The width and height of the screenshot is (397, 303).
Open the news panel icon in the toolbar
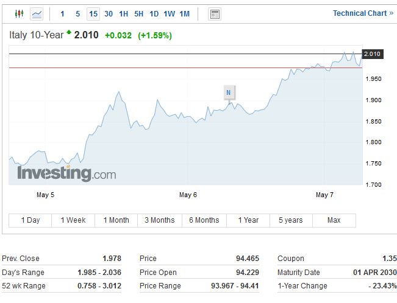pos(215,14)
